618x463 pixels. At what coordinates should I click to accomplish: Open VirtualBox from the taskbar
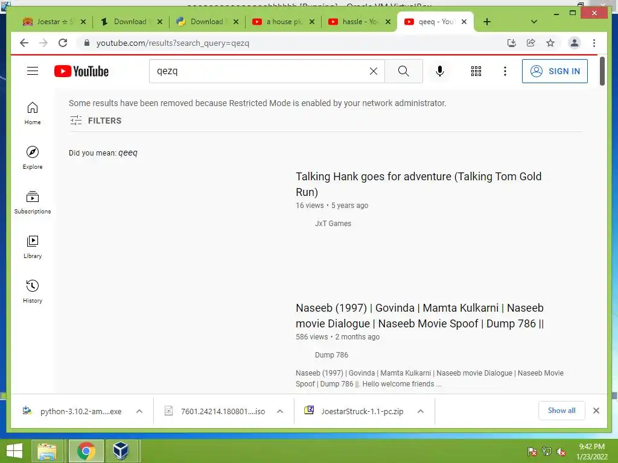coord(121,451)
